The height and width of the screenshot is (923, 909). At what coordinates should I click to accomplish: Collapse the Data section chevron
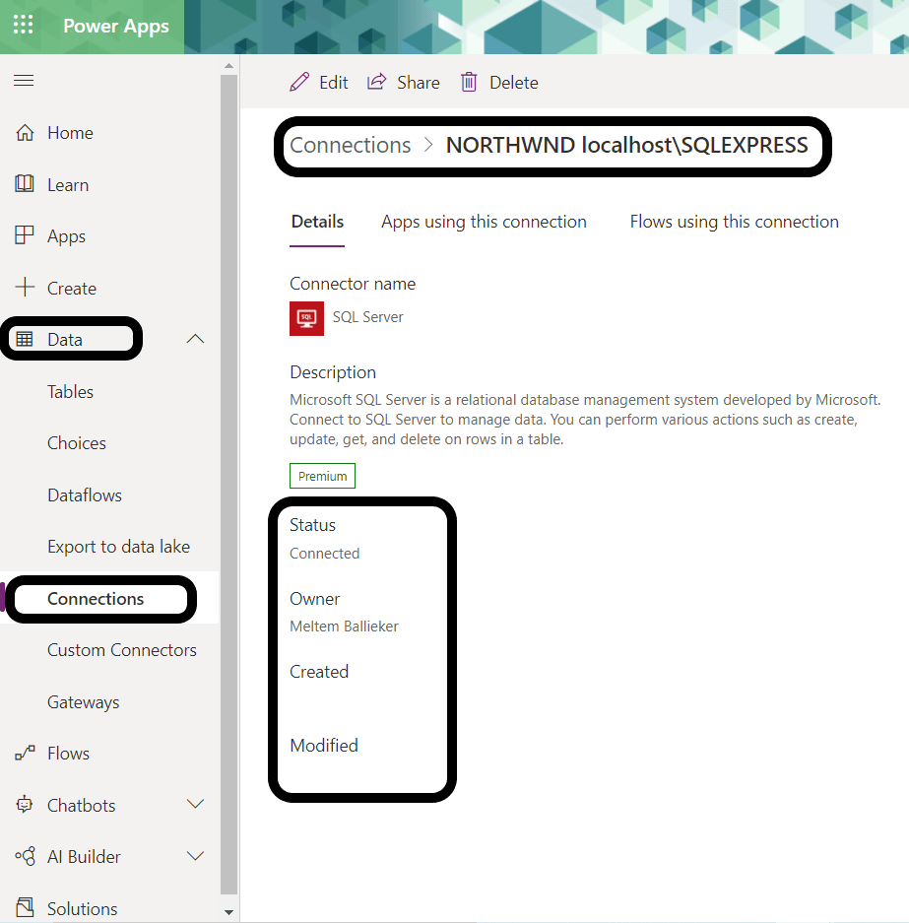tap(196, 340)
